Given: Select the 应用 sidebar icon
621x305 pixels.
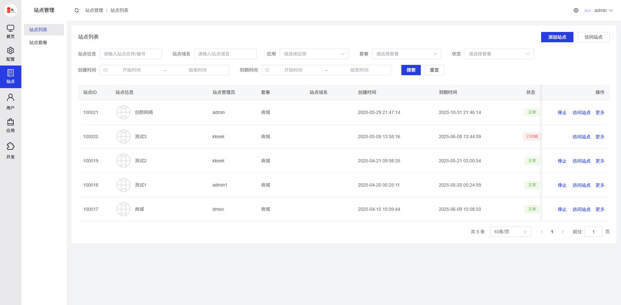Looking at the screenshot, I should (10, 125).
